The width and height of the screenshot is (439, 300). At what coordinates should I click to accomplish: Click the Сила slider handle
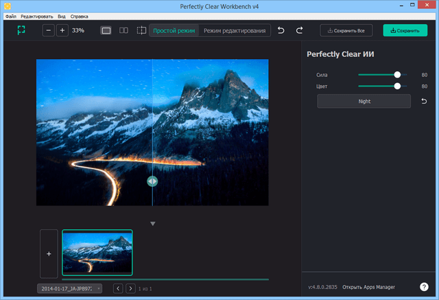pos(397,74)
